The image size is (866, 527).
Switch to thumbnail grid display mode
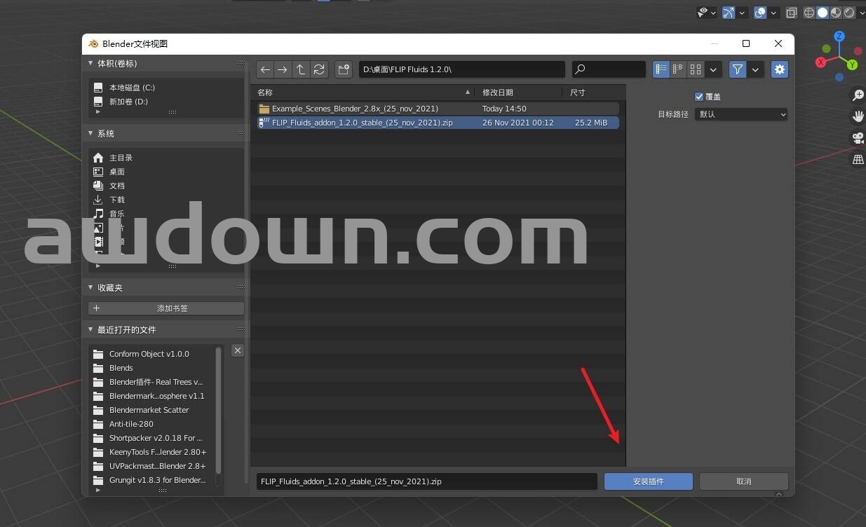pyautogui.click(x=696, y=69)
